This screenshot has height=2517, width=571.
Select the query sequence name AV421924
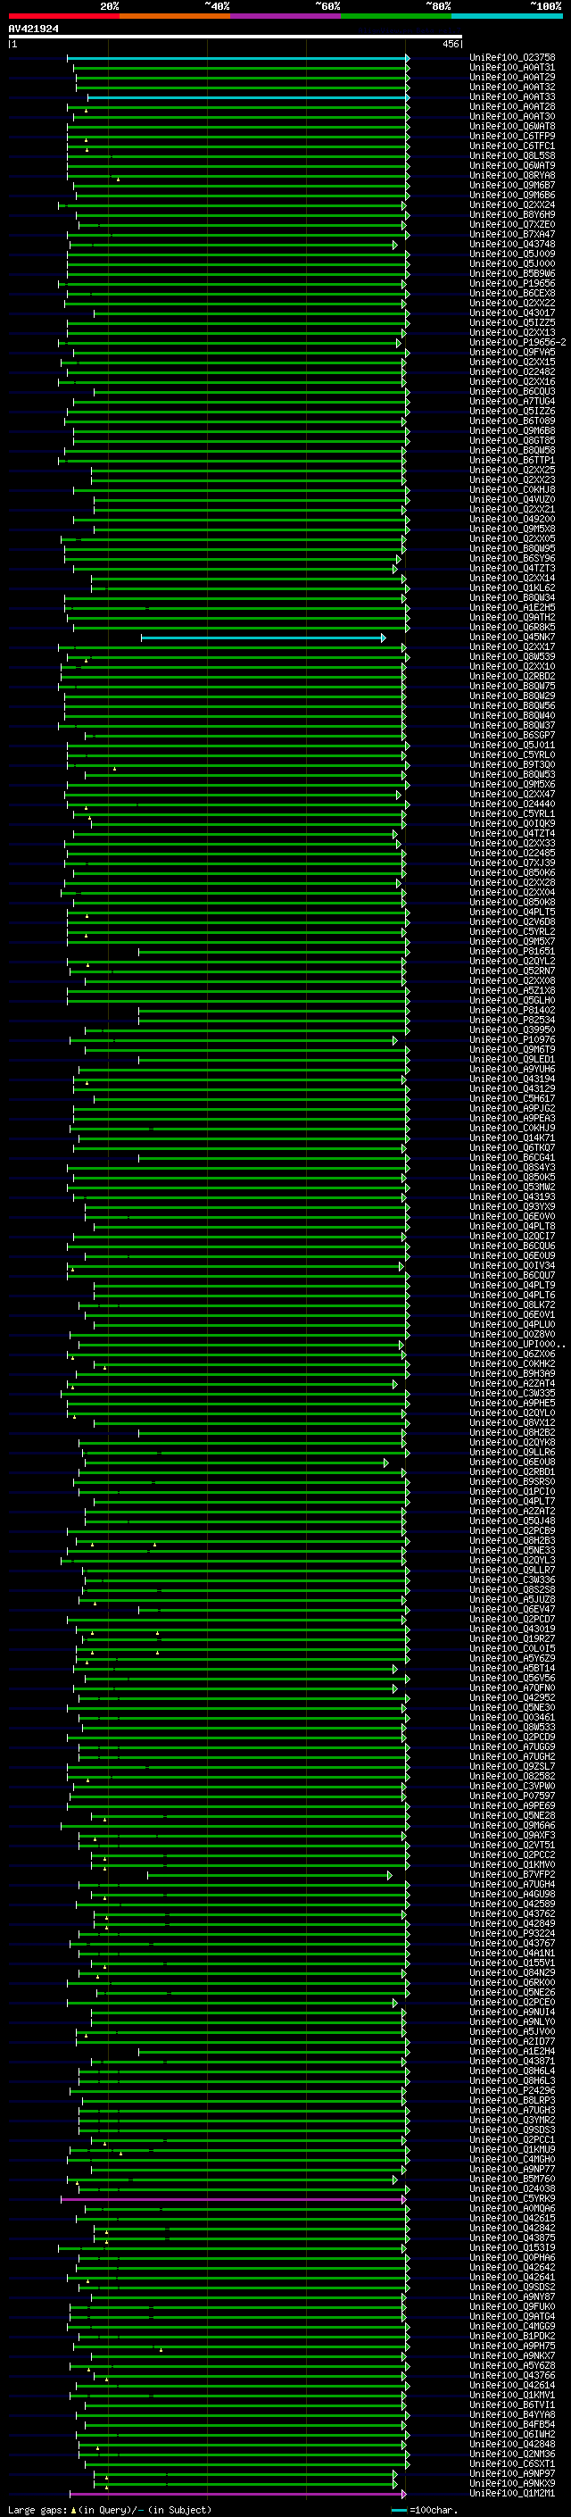tap(33, 29)
